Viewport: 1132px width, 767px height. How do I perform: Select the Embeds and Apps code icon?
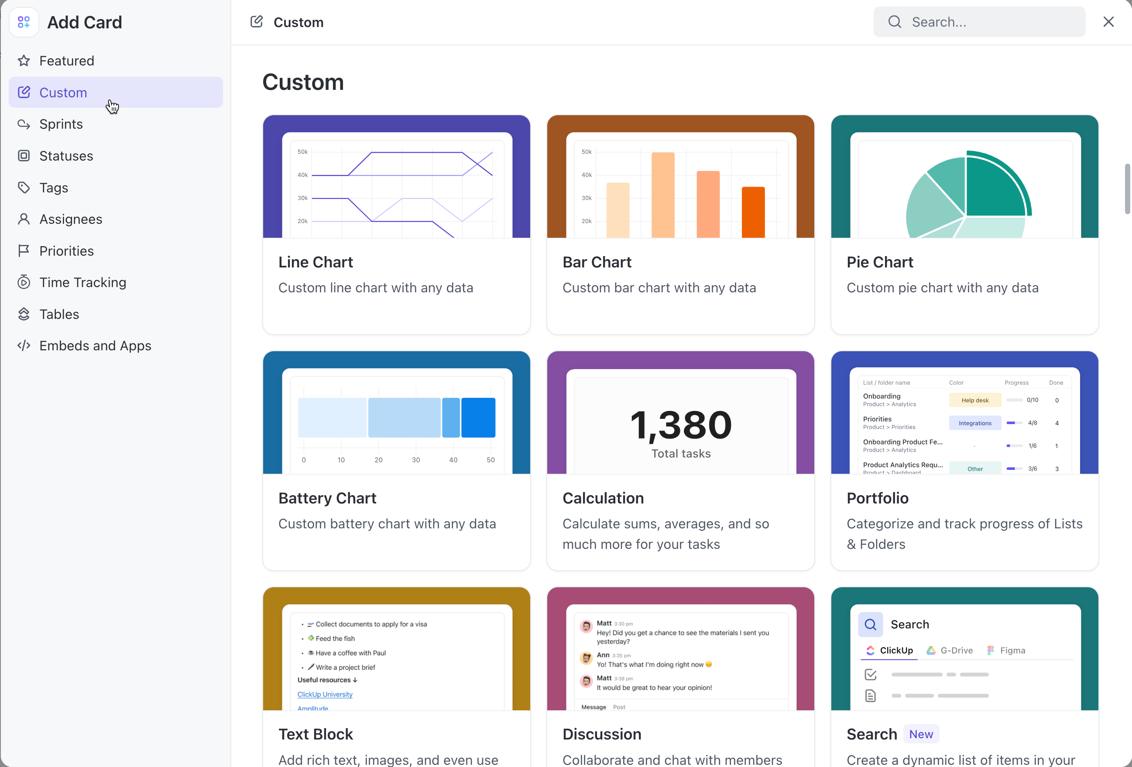pos(24,345)
